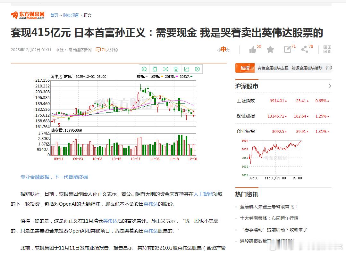Toggle the 20PMA legend entry
Image resolution: width=346 pixels, height=254 pixels.
[171, 77]
